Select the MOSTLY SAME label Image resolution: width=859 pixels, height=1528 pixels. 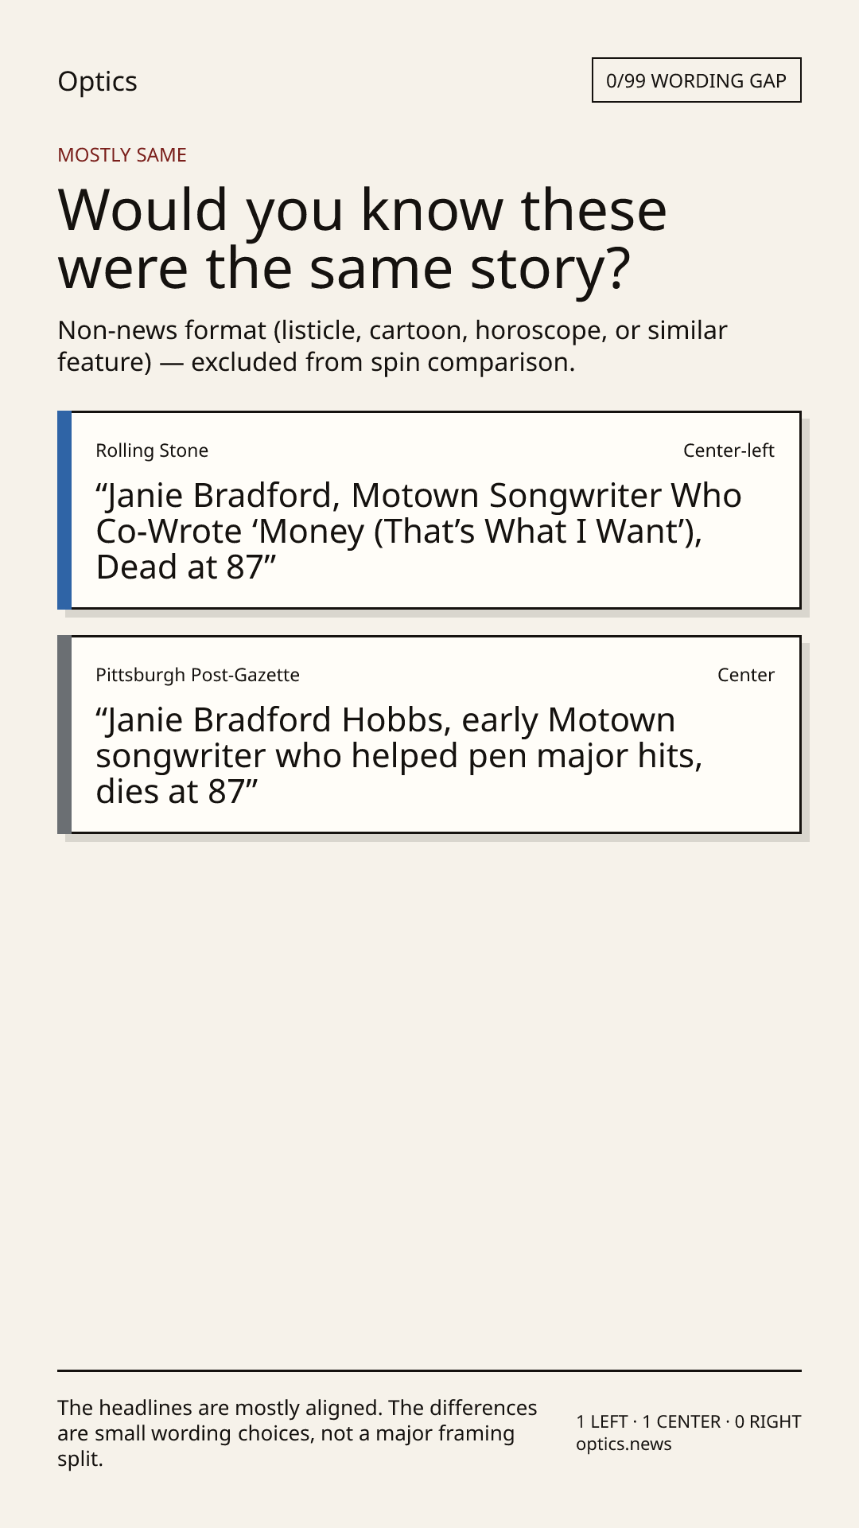point(122,155)
